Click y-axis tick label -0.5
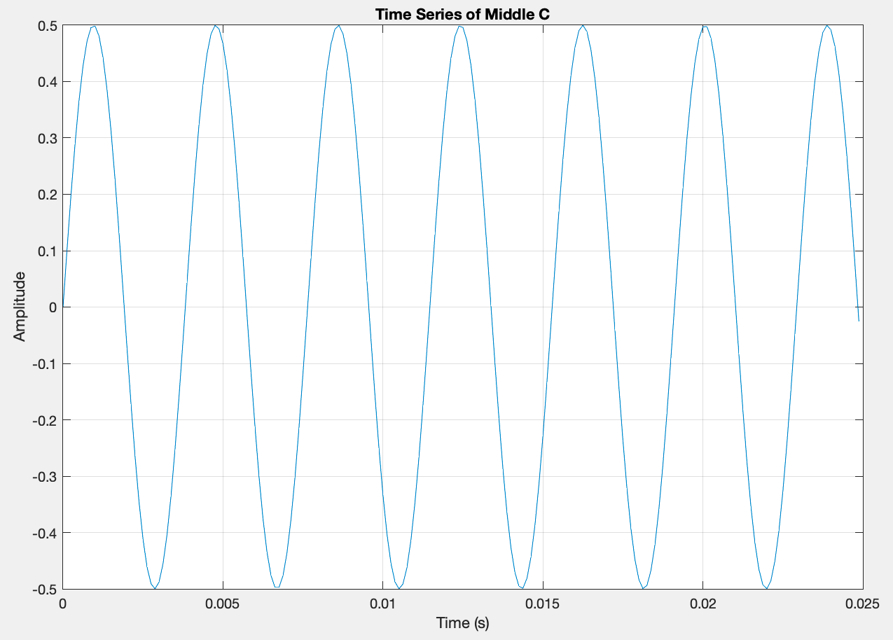This screenshot has height=640, width=893. (x=45, y=589)
